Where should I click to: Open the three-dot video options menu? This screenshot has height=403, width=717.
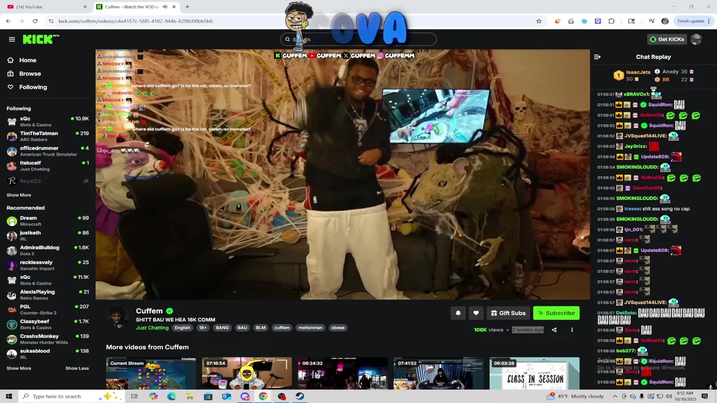point(572,330)
